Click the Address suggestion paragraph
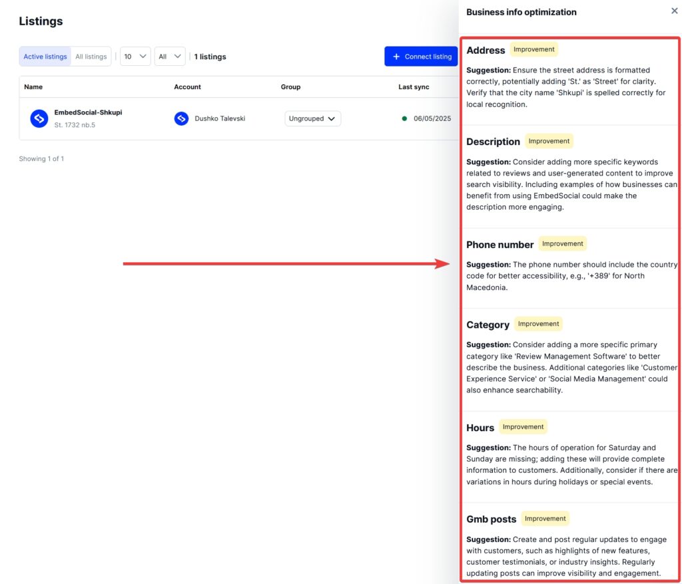 tap(566, 87)
